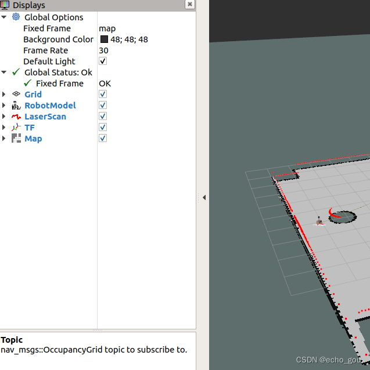370x370 pixels.
Task: Expand the Grid display properties
Action: point(4,94)
